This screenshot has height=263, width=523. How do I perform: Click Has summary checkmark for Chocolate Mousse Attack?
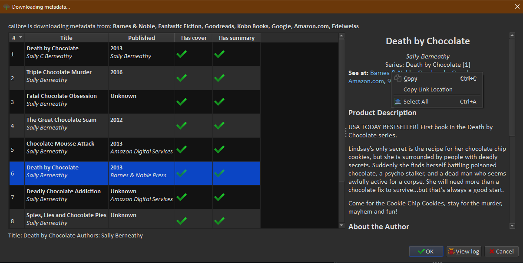[219, 149]
